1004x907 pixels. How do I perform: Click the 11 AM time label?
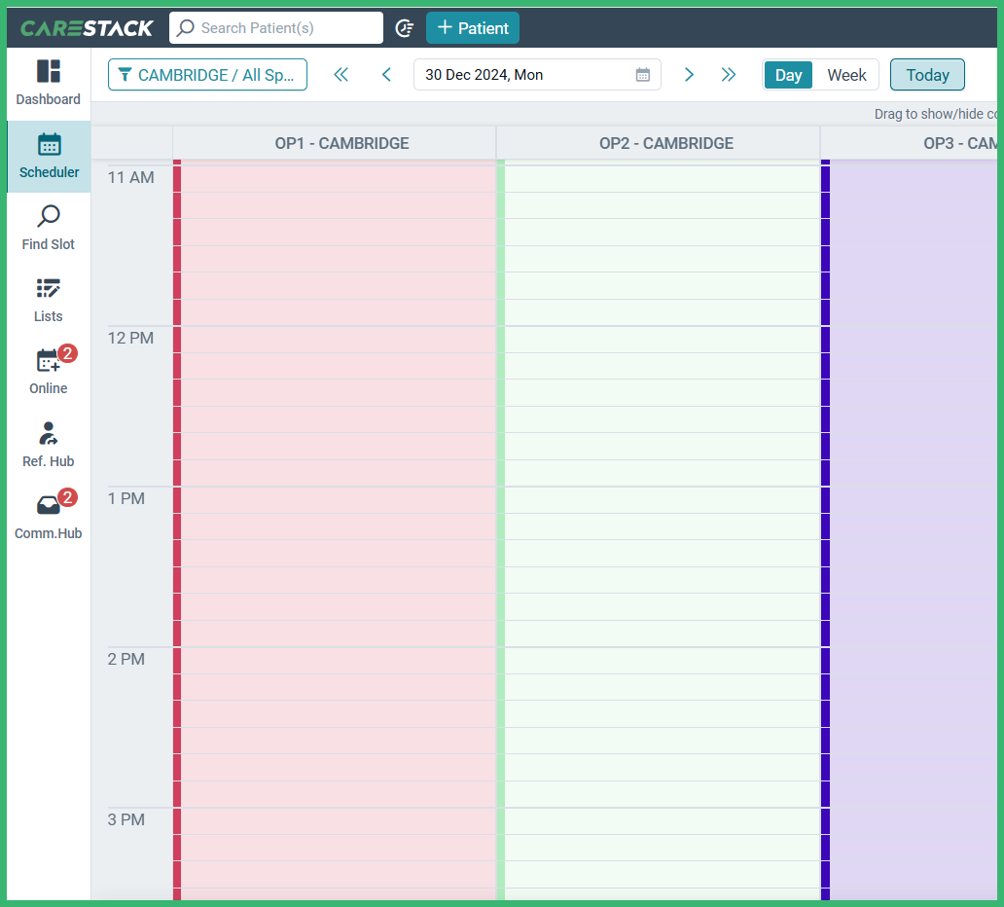pos(130,177)
